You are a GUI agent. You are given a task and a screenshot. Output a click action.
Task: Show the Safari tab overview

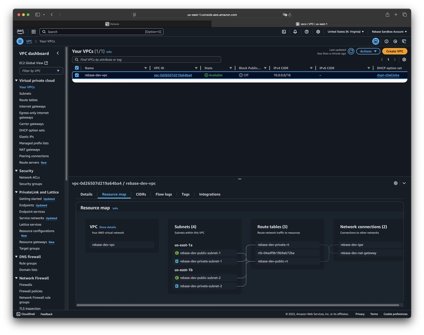tap(404, 15)
